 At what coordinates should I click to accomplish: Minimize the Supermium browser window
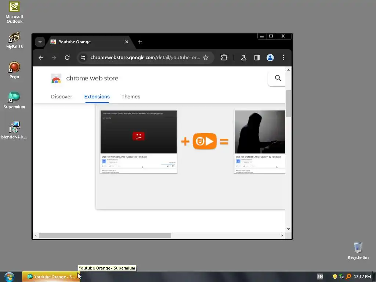pos(262,36)
